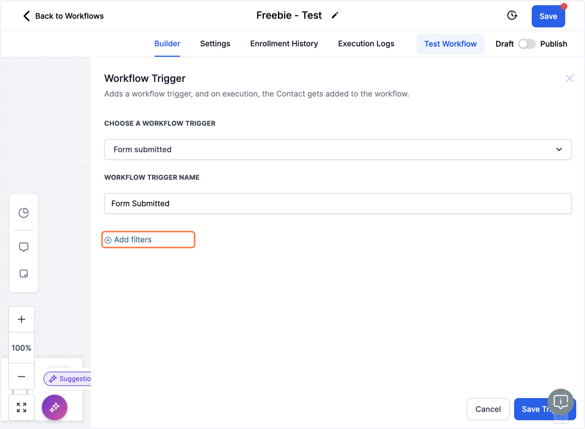Click the Save Trigger button
This screenshot has height=429, width=585.
(x=545, y=409)
